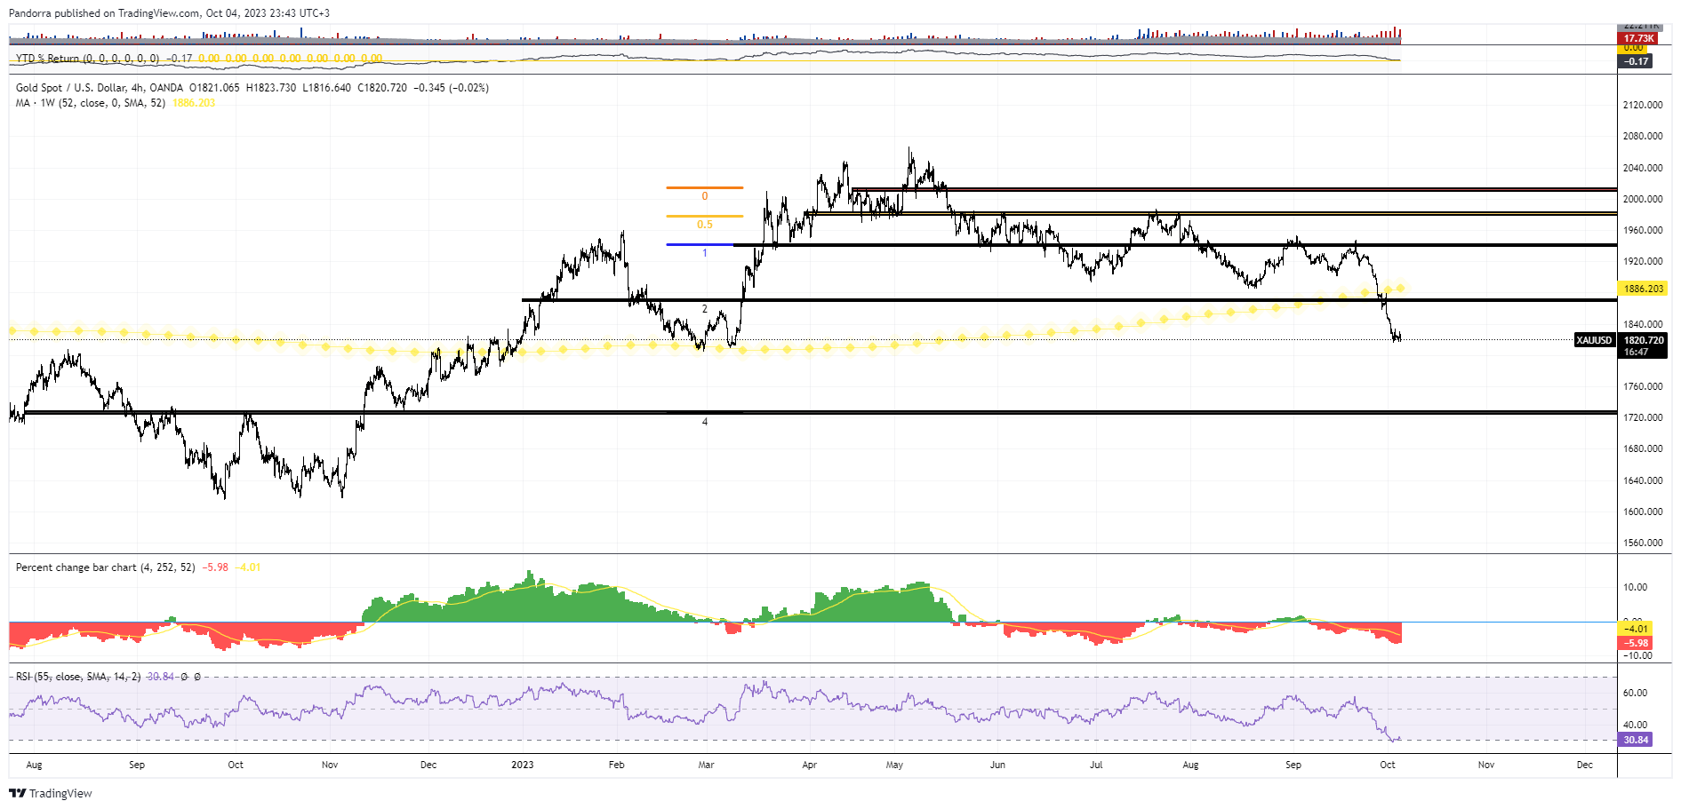Click the yellow -4.01 percent change label

(x=1636, y=629)
